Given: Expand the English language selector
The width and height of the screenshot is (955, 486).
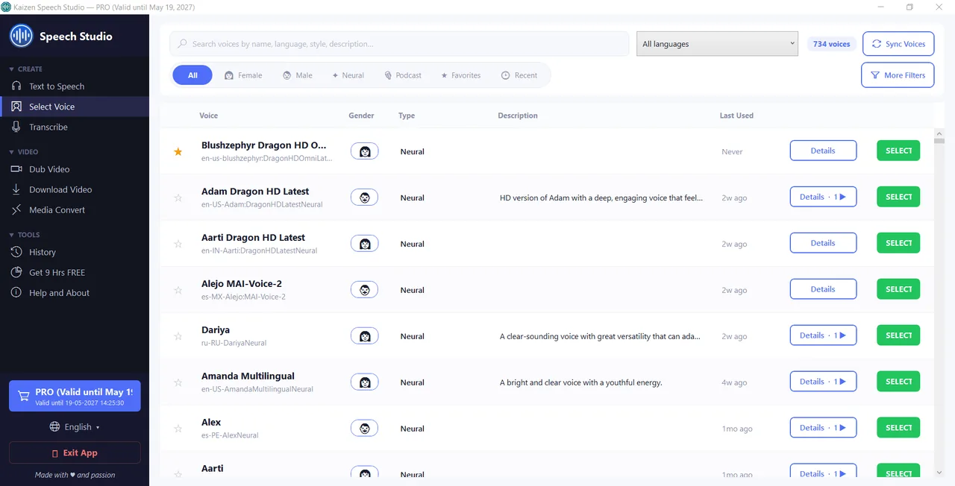Looking at the screenshot, I should tap(75, 427).
